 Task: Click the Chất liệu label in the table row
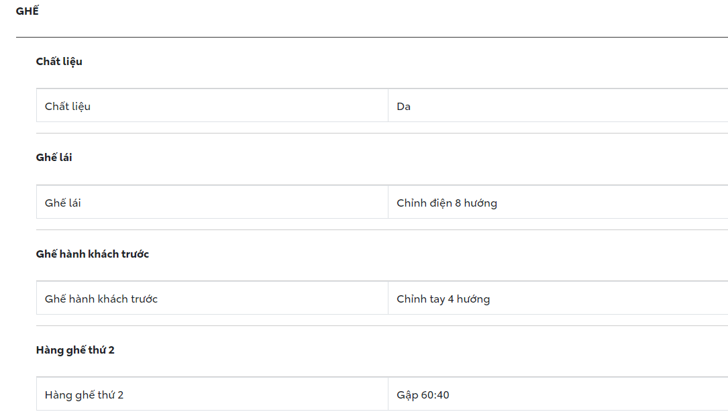(x=68, y=106)
